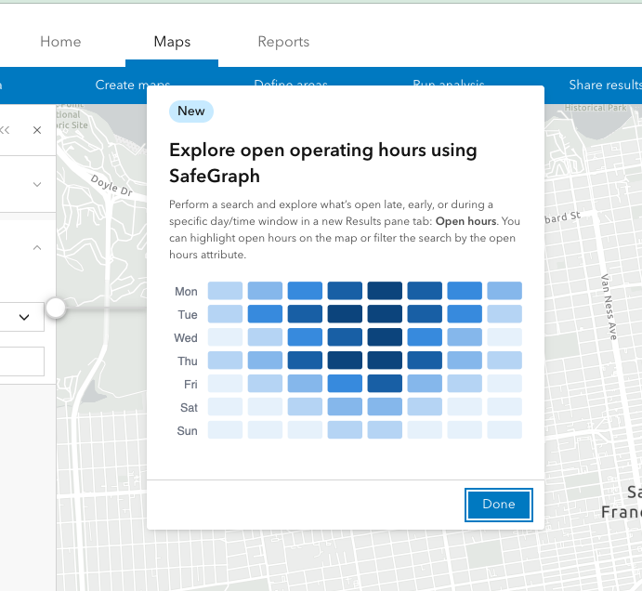
Task: Click the Done button in the dialog
Action: click(498, 505)
